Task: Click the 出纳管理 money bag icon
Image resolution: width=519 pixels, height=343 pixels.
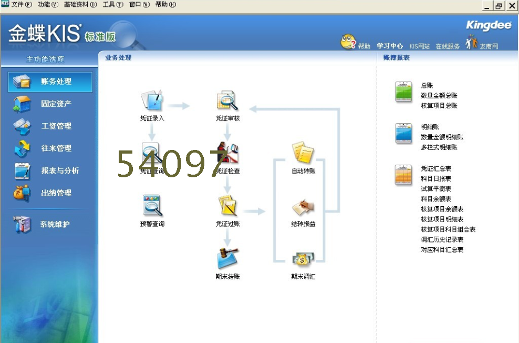Action: tap(22, 193)
